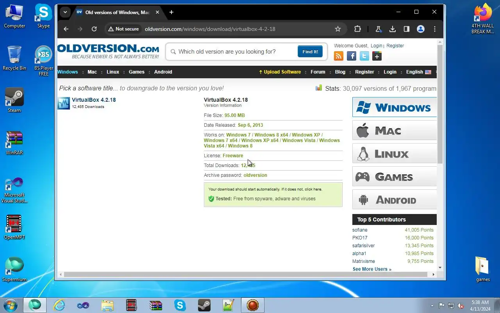Screen dimensions: 500x313
Task: Open the Facebook icon in site header
Action: click(x=352, y=56)
